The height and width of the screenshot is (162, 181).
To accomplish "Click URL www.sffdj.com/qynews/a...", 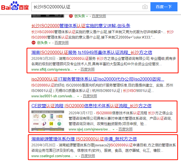I will click(x=52, y=70).
